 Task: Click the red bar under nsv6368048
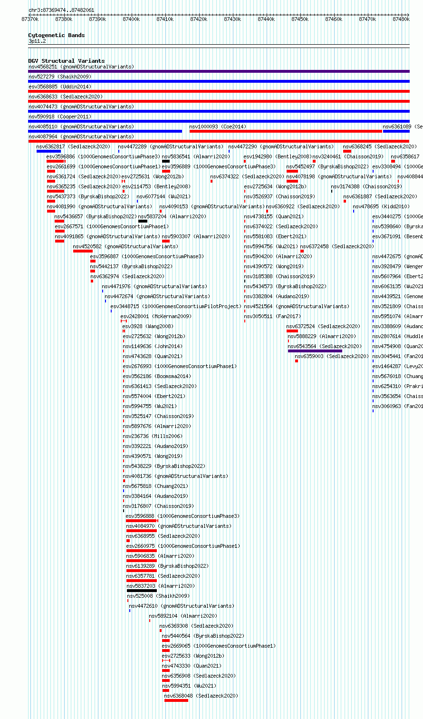(x=176, y=700)
